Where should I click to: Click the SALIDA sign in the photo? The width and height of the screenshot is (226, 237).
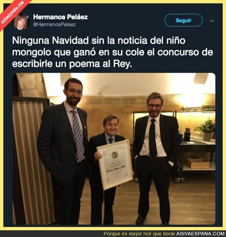click(x=208, y=109)
